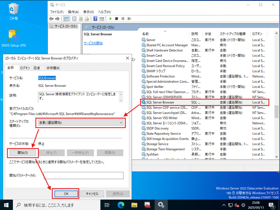Switch to the ログオン tab in properties
Screen dimensions: 280x210
(25, 68)
